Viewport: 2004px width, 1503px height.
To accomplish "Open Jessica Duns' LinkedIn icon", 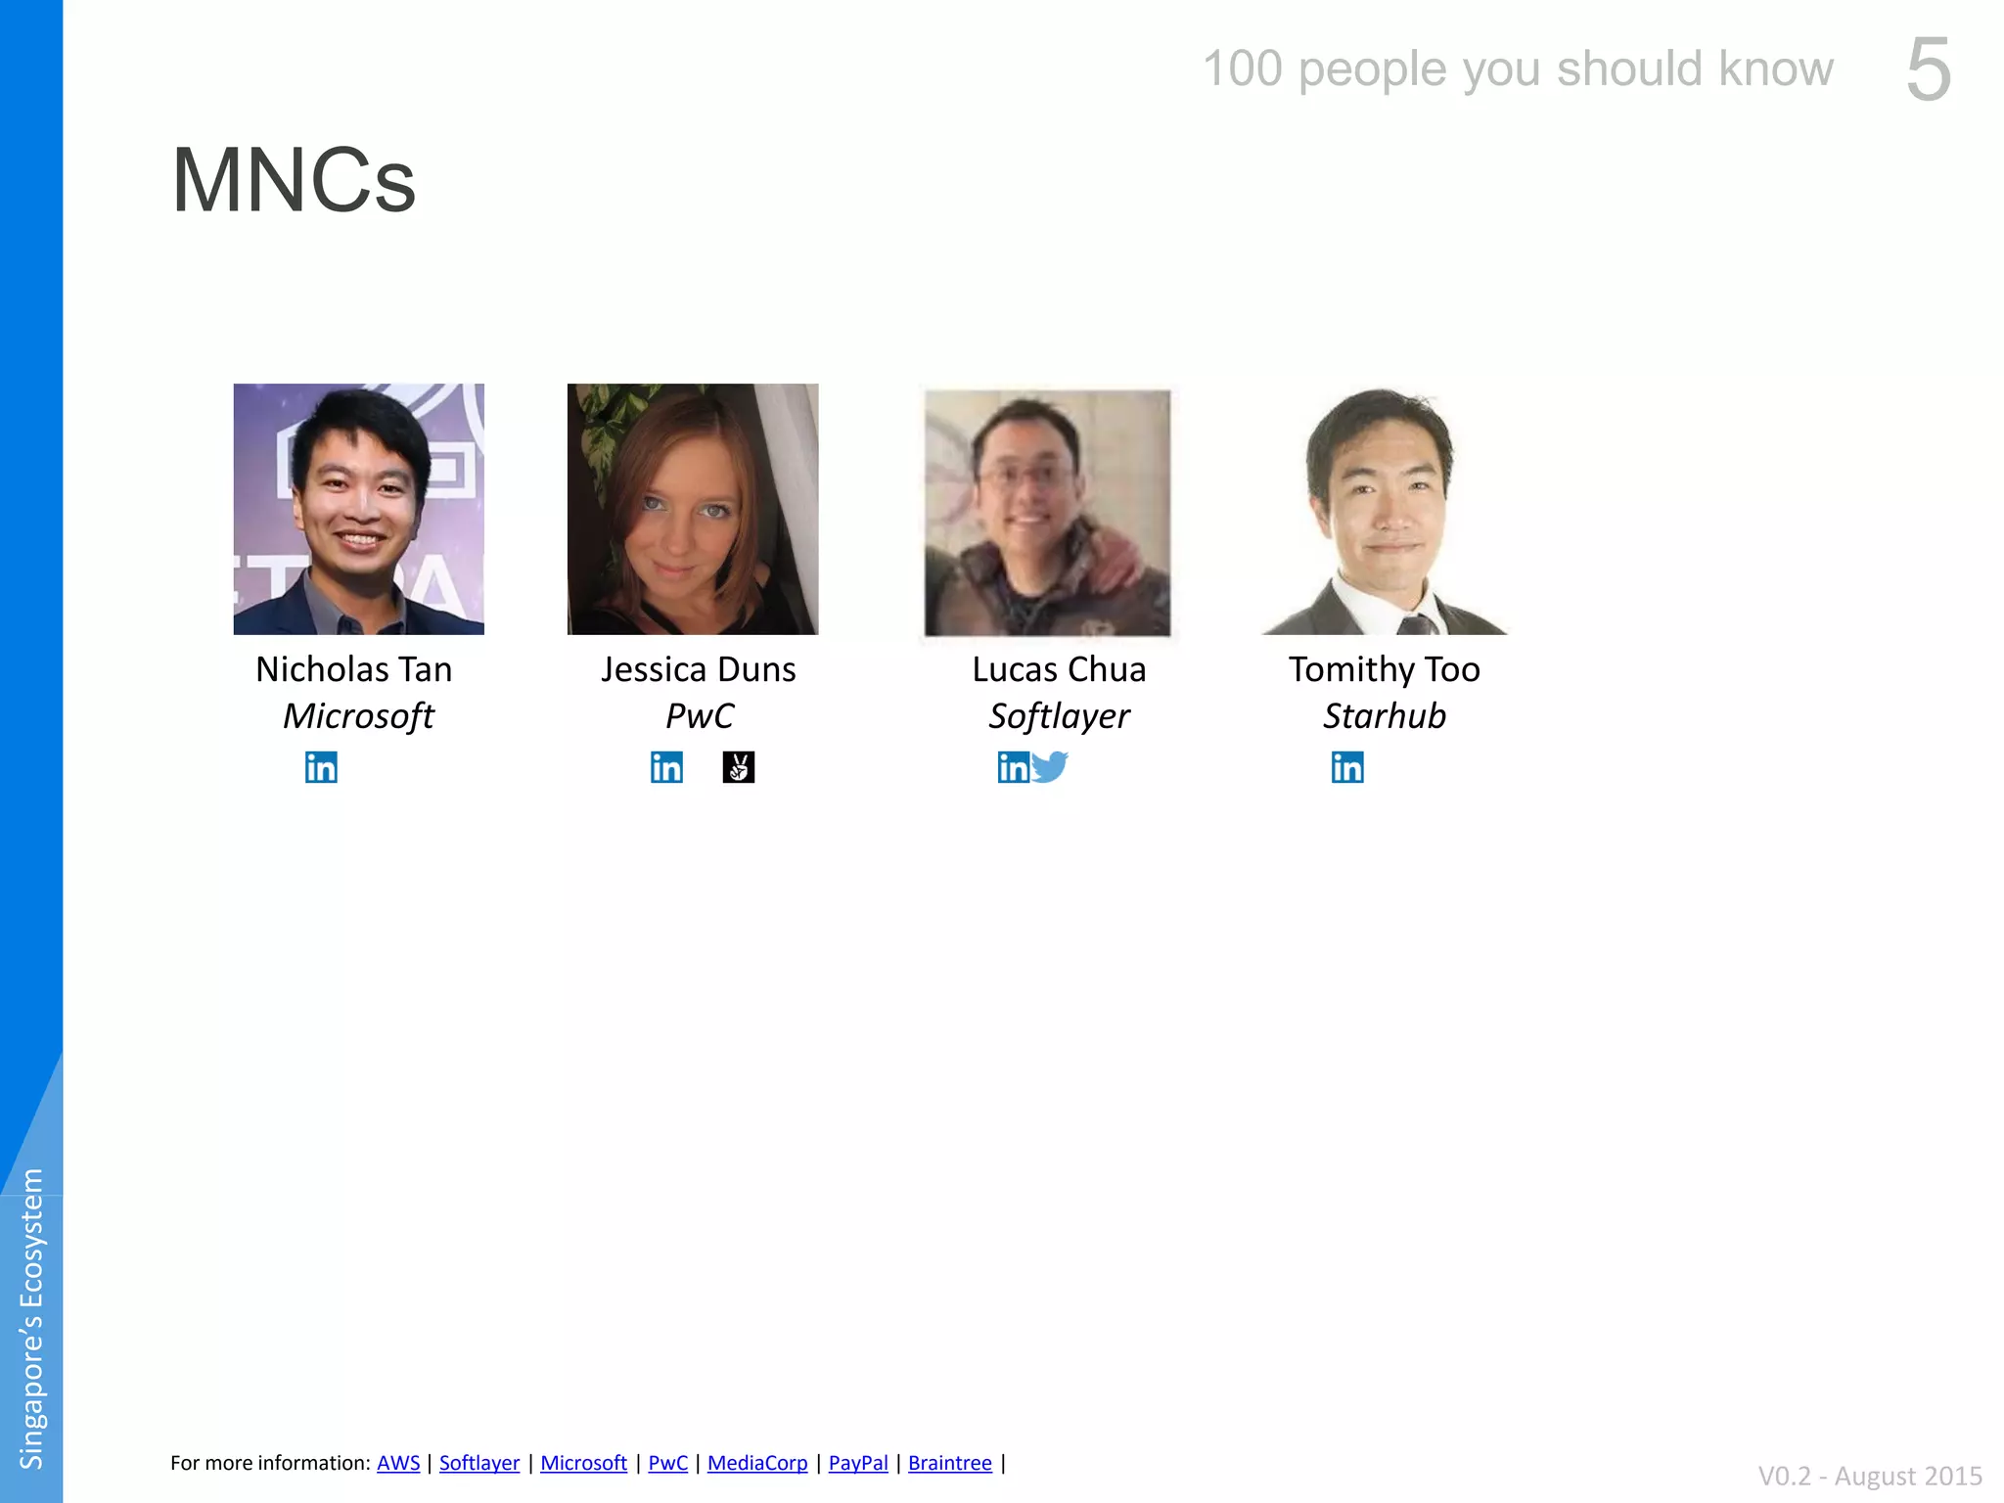I will pos(666,767).
